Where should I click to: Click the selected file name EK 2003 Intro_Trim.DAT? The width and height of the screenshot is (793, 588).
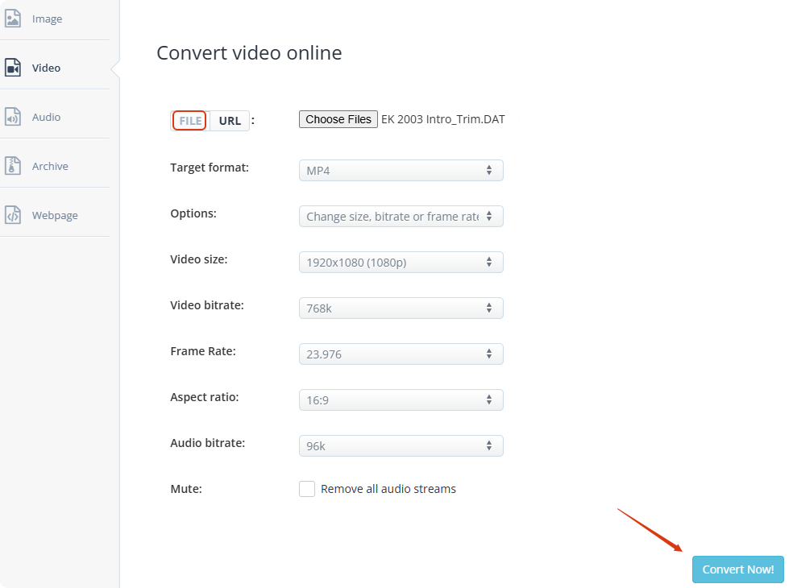pyautogui.click(x=443, y=119)
